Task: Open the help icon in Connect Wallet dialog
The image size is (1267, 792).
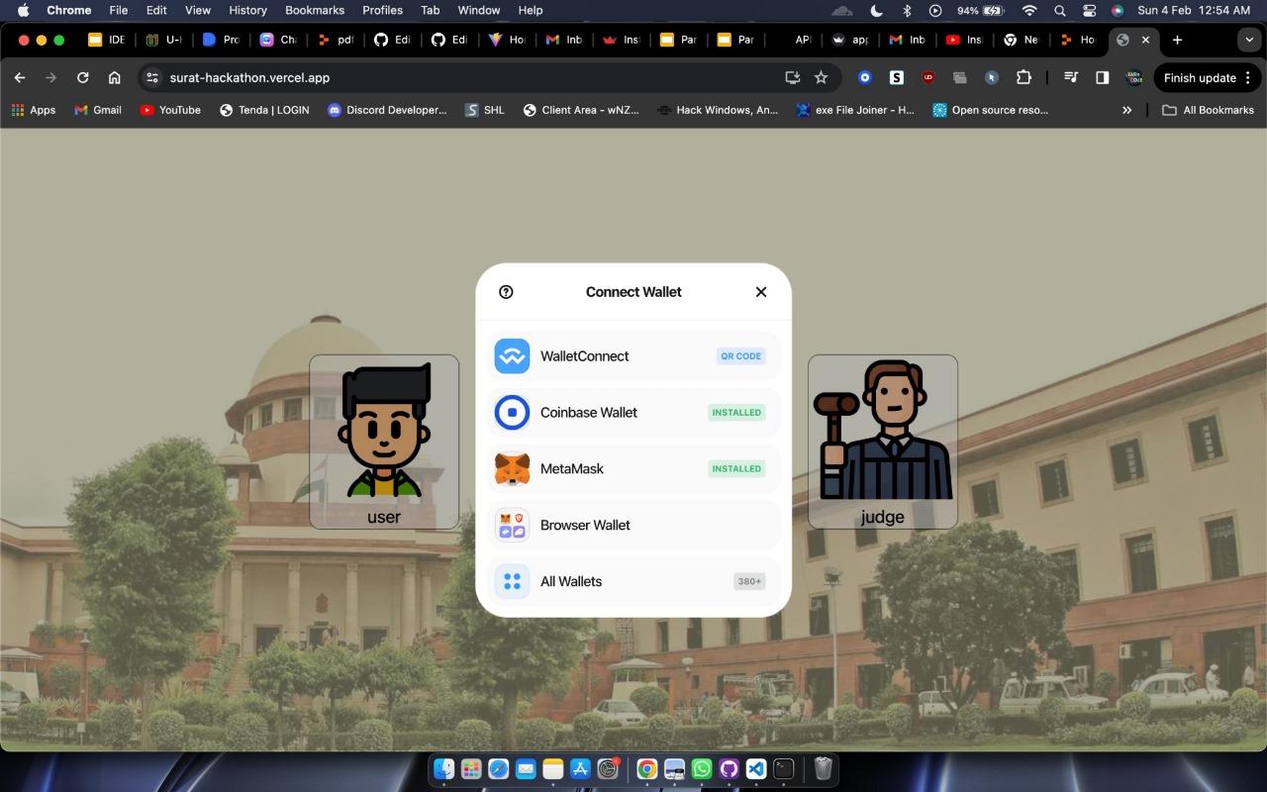Action: 506,292
